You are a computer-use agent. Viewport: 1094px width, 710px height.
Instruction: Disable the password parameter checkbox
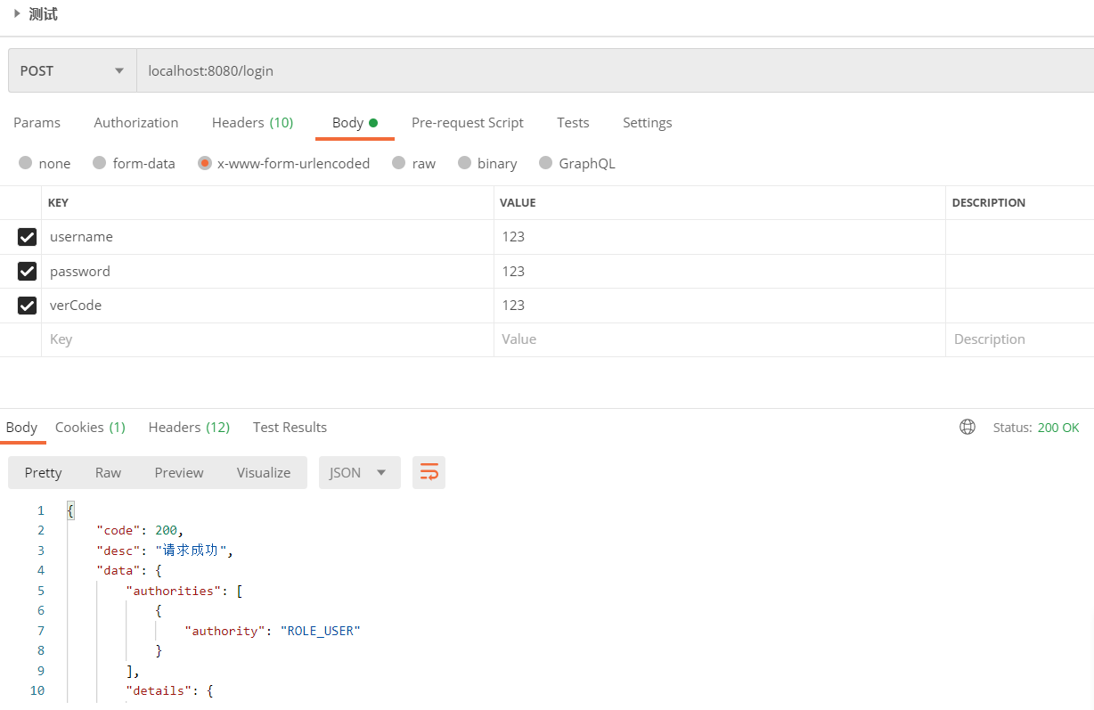tap(27, 271)
